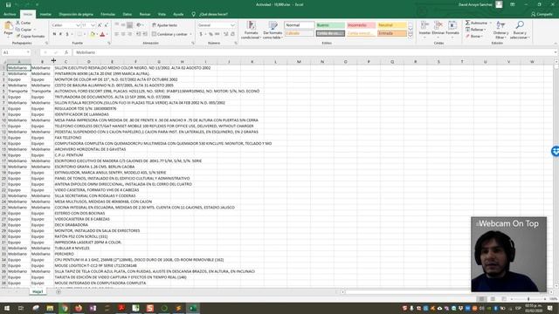Apply the accounting currency format

click(201, 34)
